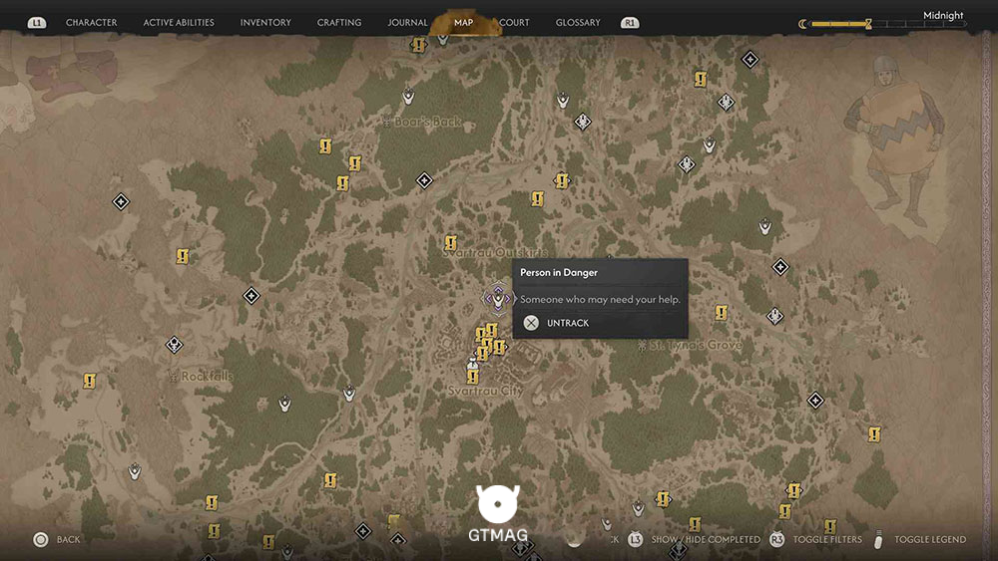This screenshot has width=998, height=561.
Task: Select diamond waypoint in the map's upper-right corner
Action: coord(749,60)
